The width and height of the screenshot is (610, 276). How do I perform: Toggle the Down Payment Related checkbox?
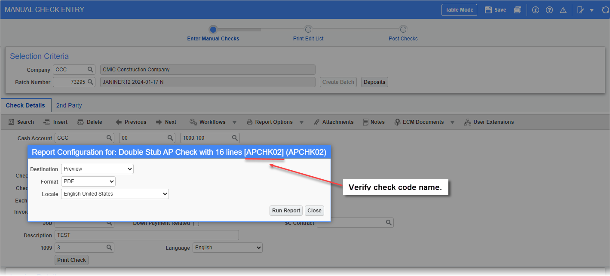(x=196, y=223)
